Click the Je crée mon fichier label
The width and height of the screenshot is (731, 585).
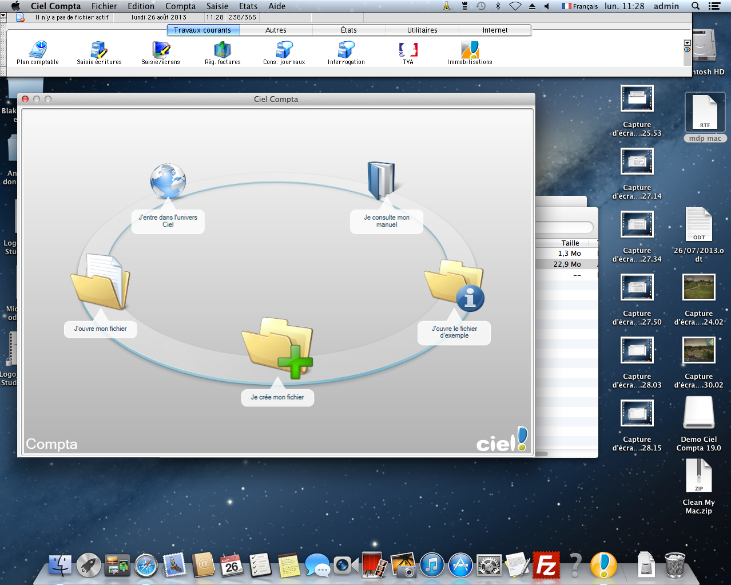pyautogui.click(x=277, y=397)
